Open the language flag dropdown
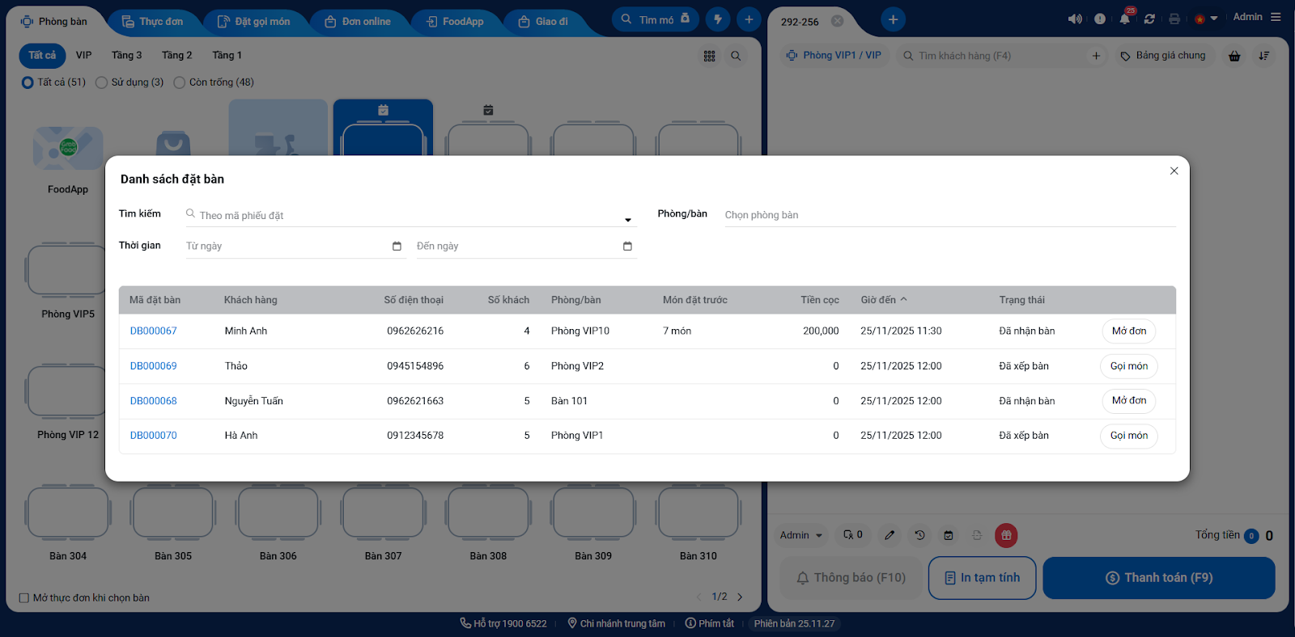1295x637 pixels. pyautogui.click(x=1205, y=19)
